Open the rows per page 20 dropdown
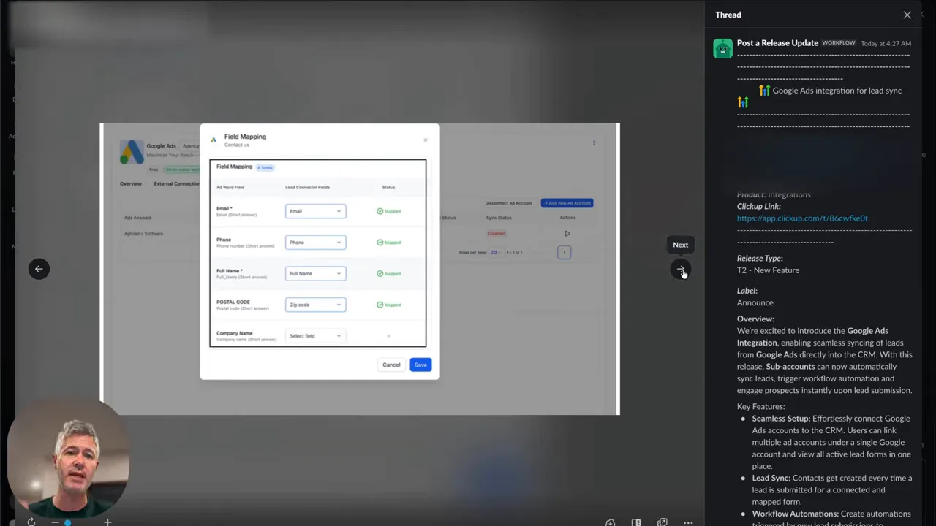The height and width of the screenshot is (526, 936). [495, 252]
